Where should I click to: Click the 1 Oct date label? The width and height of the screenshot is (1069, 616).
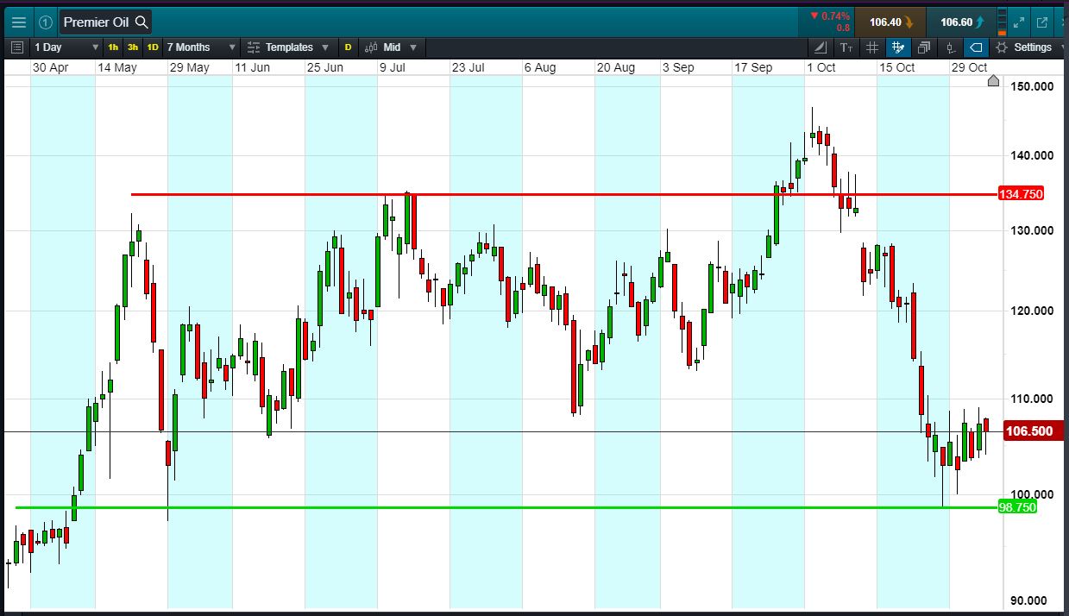tap(821, 67)
